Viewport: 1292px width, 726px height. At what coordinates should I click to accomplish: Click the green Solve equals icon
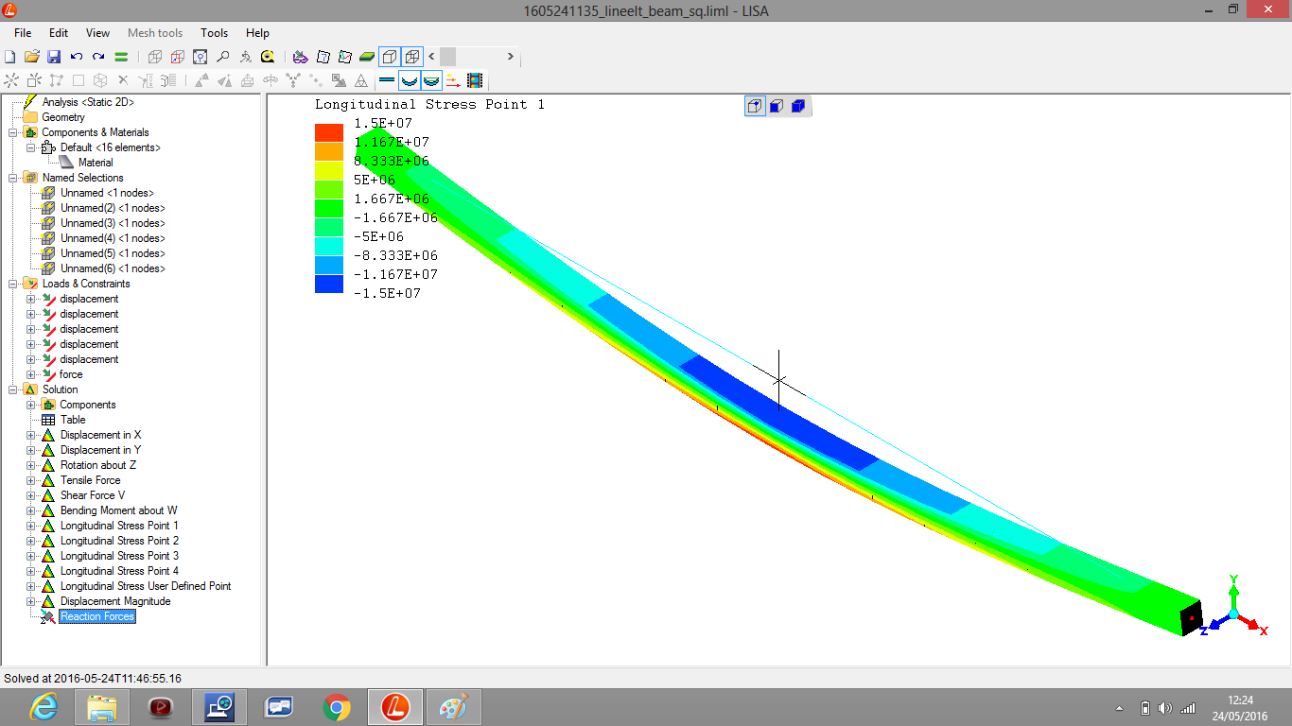(x=121, y=57)
